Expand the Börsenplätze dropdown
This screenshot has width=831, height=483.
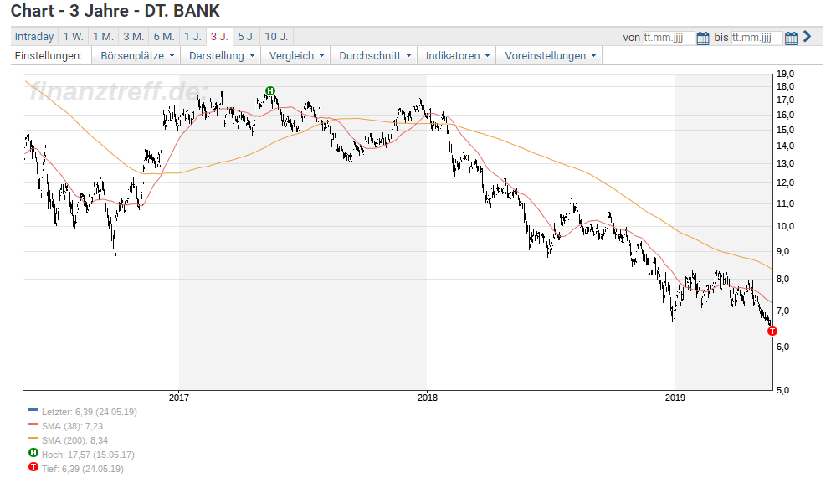pyautogui.click(x=136, y=56)
